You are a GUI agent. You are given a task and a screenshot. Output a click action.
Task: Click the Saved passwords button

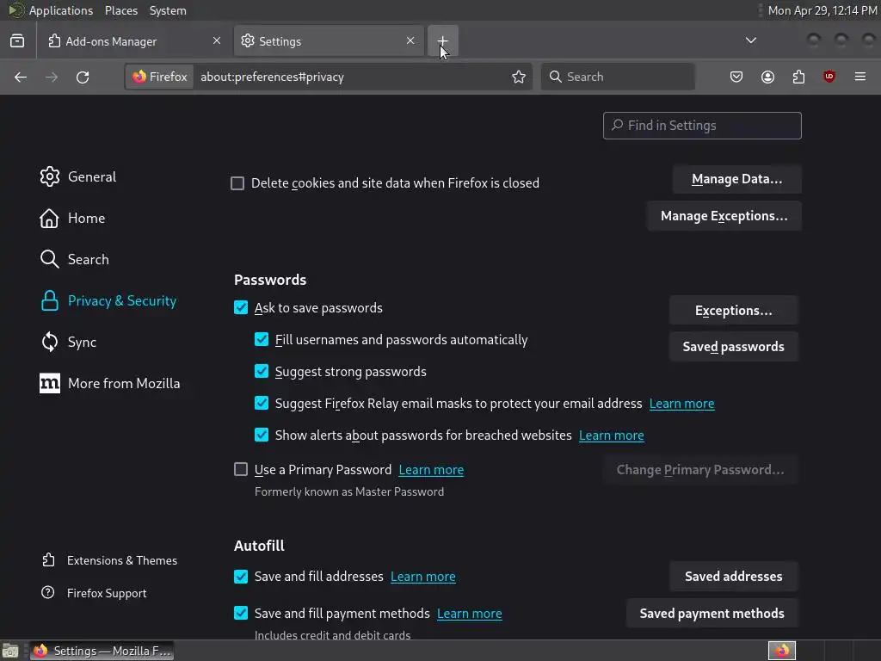pyautogui.click(x=733, y=347)
